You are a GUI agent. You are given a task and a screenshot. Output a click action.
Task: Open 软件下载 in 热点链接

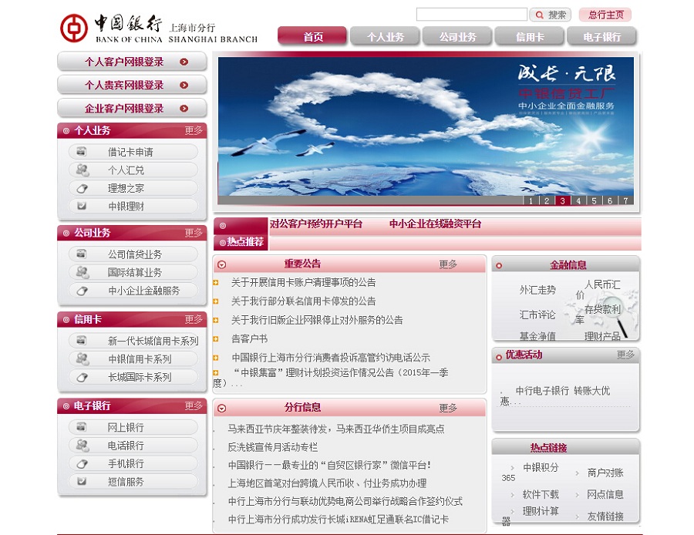(541, 494)
